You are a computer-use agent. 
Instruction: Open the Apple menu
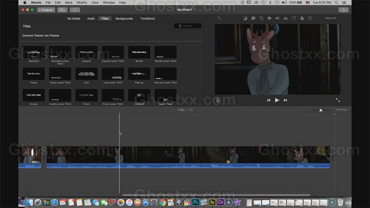pos(24,3)
